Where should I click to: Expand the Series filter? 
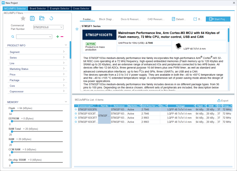tap(64, 57)
